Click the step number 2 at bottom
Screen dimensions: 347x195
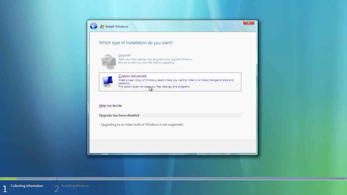point(56,189)
